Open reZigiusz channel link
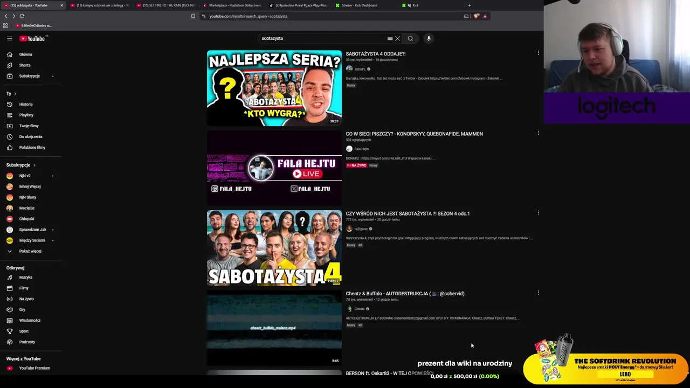Screen dimensions: 690x388 pos(361,229)
